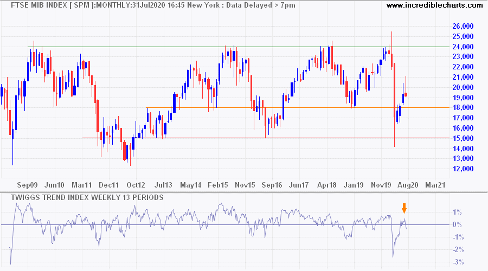Image resolution: width=488 pixels, height=271 pixels.
Task: Click the May14 date label
Action: tap(191, 185)
